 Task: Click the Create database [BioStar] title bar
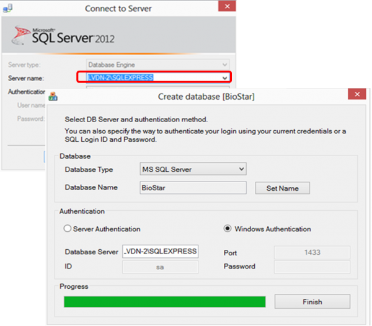pos(205,96)
